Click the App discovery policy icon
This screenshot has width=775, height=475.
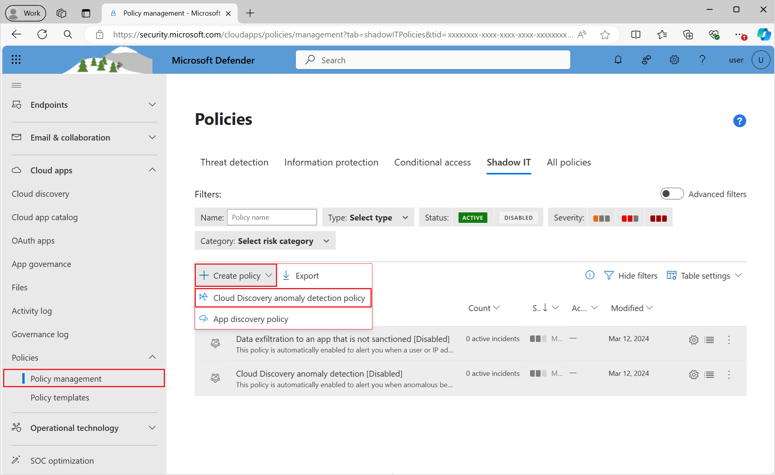203,319
